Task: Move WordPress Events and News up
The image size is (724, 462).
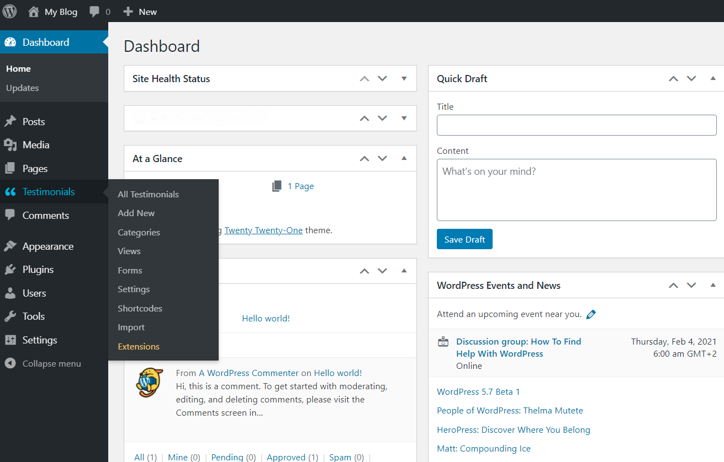Action: pyautogui.click(x=673, y=286)
